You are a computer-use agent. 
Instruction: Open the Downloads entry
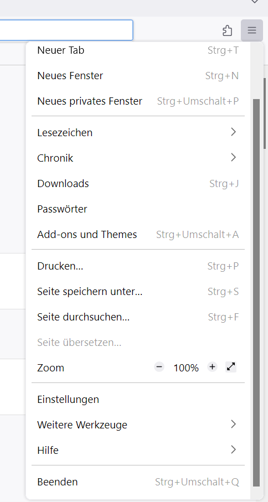138,183
